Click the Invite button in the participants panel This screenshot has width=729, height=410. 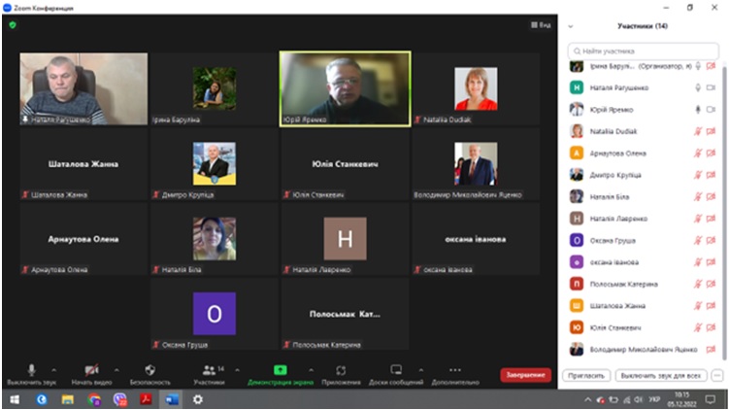586,376
